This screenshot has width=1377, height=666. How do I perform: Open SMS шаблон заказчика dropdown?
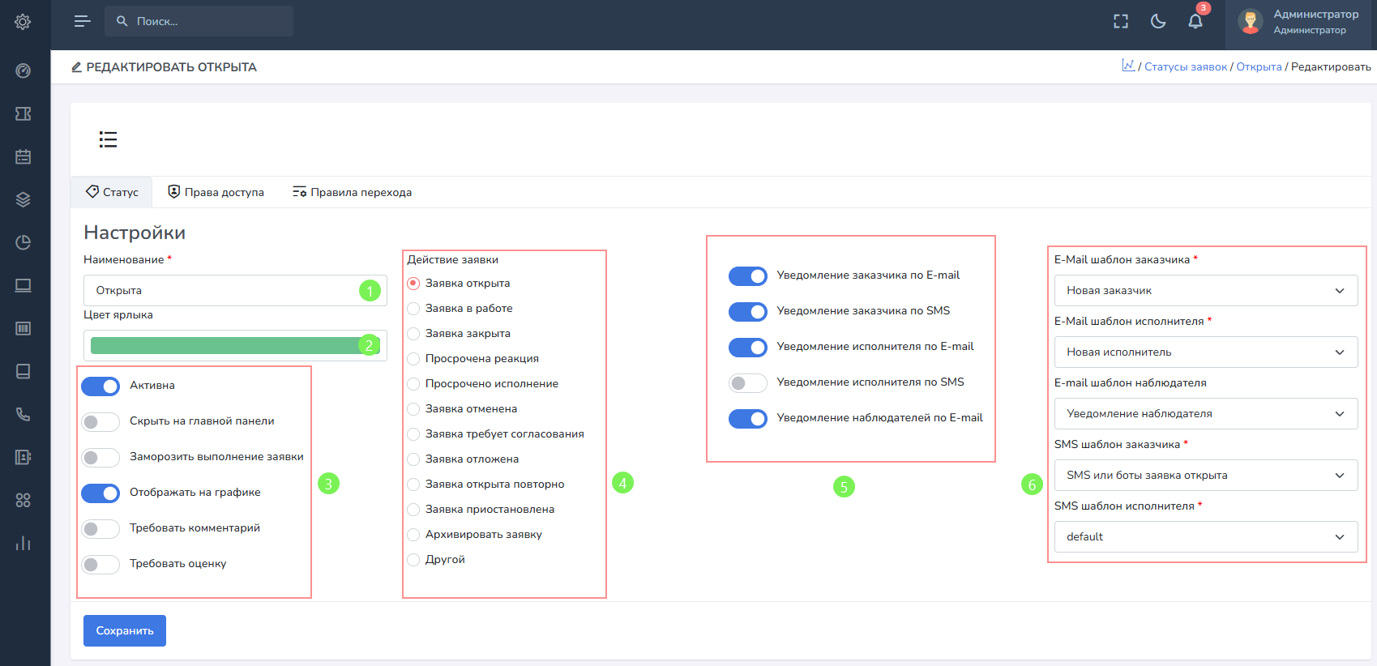(1205, 475)
